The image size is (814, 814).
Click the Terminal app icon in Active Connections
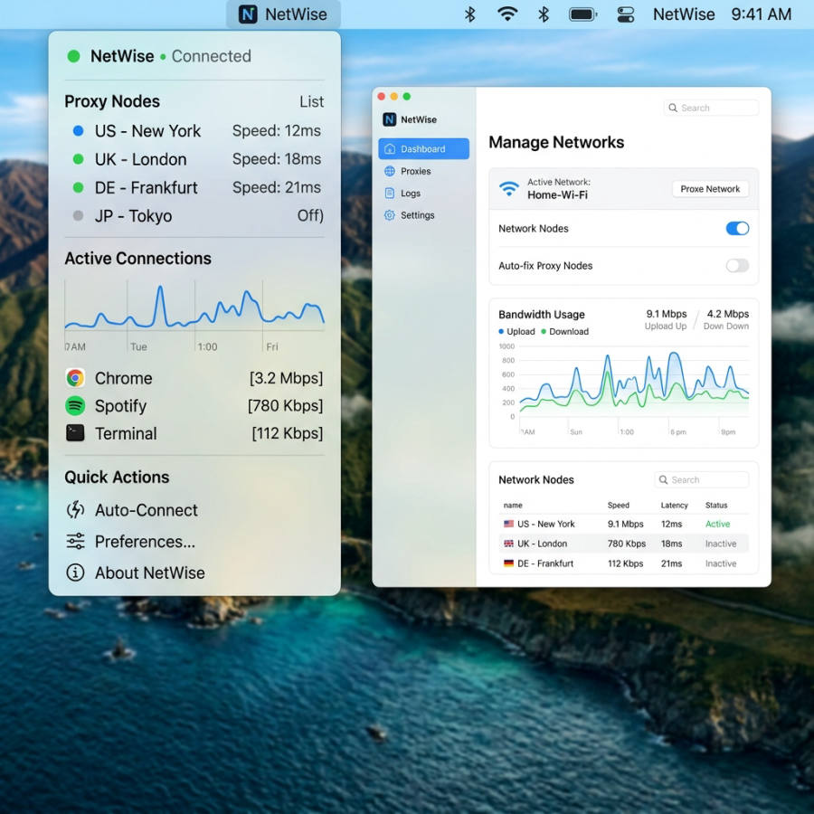75,433
